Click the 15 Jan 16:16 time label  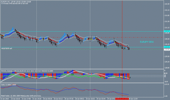[16, 99]
